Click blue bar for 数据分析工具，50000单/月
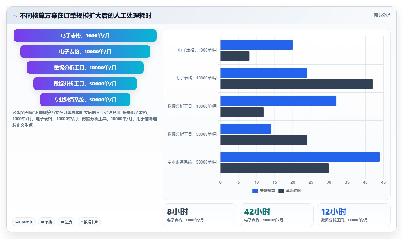Image resolution: width=403 pixels, height=239 pixels. click(x=246, y=129)
